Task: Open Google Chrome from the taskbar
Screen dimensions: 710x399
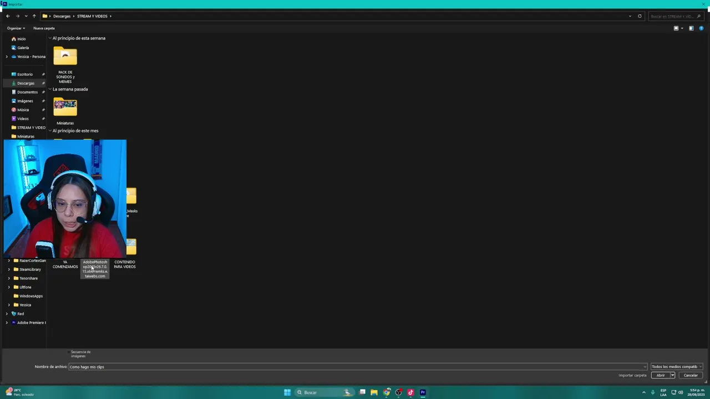Action: (387, 392)
